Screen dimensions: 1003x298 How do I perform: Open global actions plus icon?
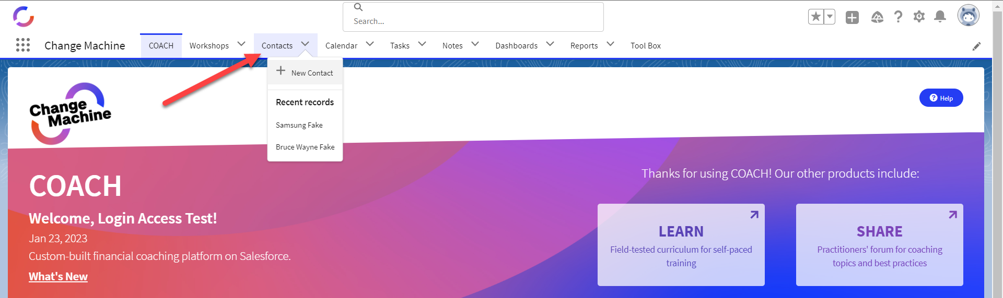tap(852, 17)
